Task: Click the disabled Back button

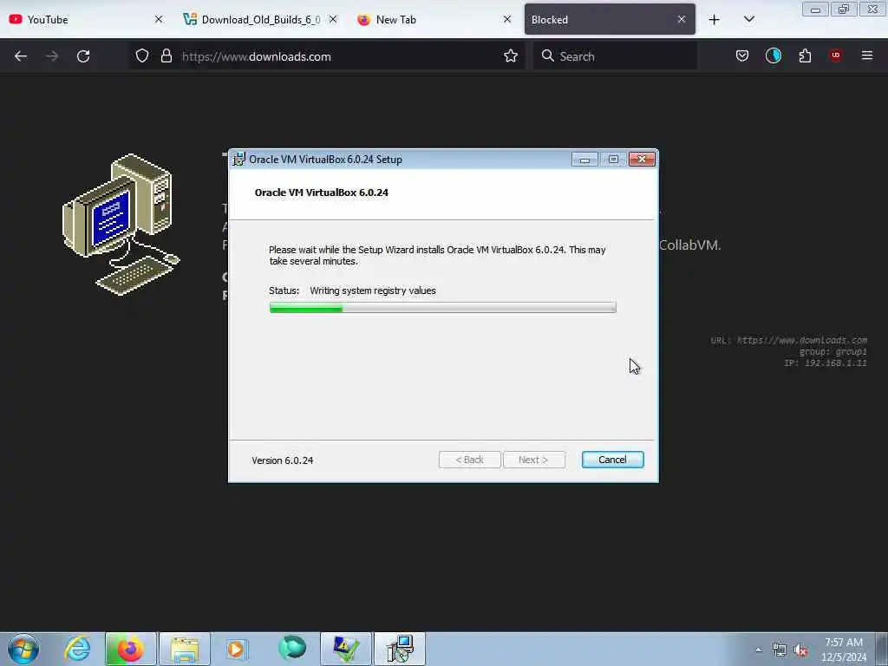Action: [469, 460]
